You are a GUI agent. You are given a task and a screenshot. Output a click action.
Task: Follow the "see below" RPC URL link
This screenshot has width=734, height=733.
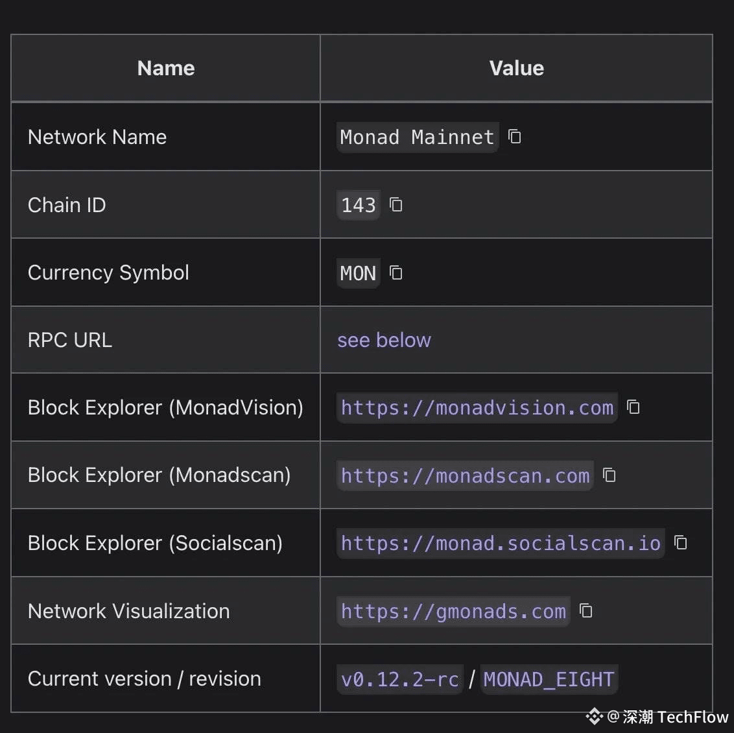(384, 340)
